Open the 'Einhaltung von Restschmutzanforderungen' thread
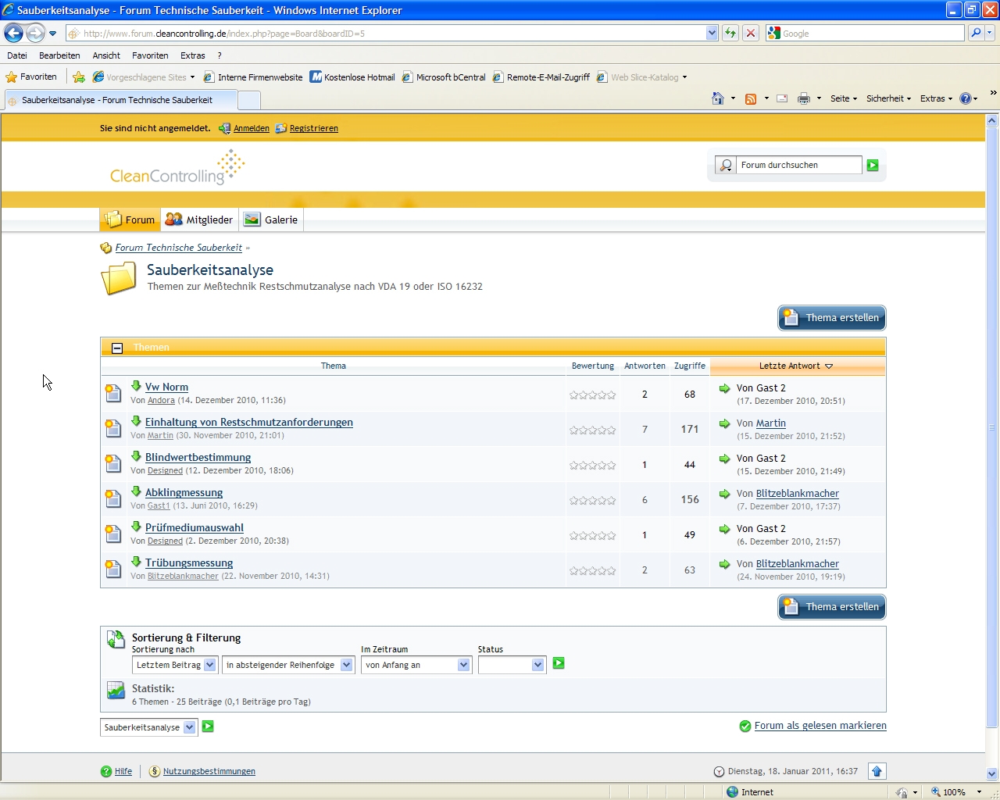This screenshot has width=1000, height=800. pyautogui.click(x=249, y=422)
